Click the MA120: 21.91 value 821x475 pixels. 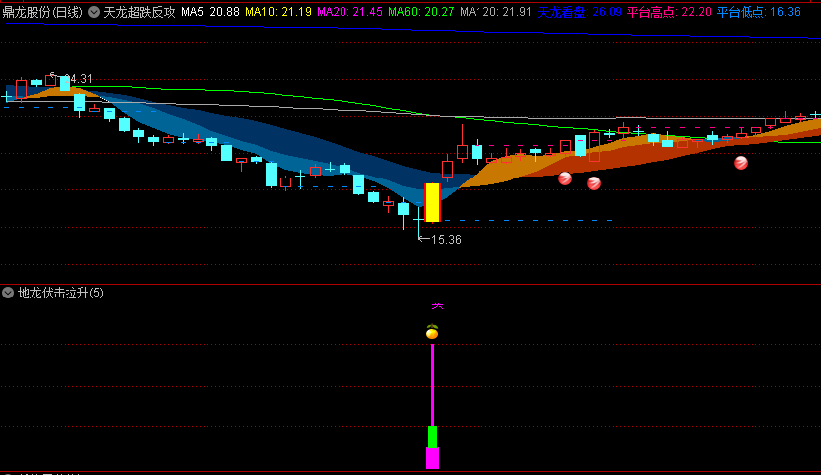tap(495, 12)
